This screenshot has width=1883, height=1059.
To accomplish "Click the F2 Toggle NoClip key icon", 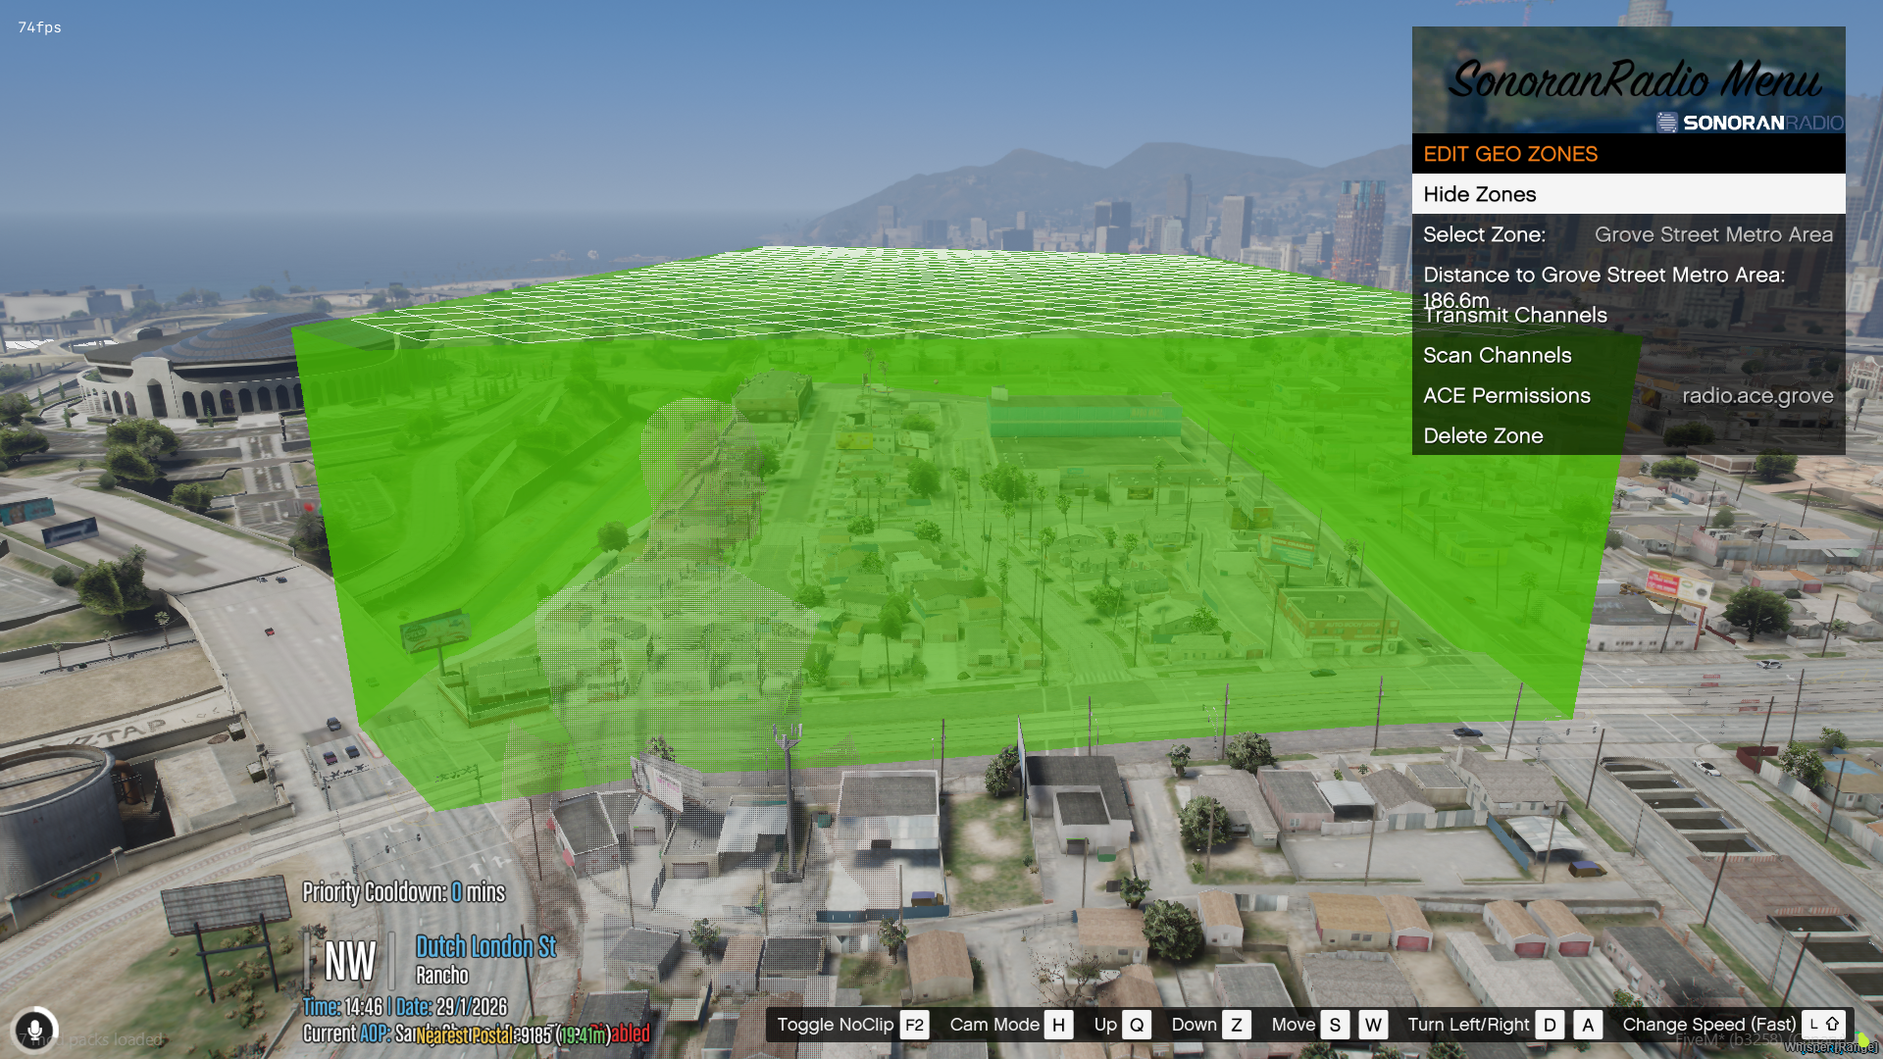I will [x=914, y=1025].
